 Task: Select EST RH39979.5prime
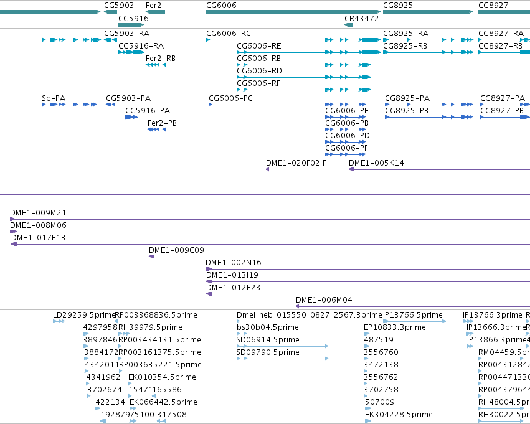tap(151, 327)
